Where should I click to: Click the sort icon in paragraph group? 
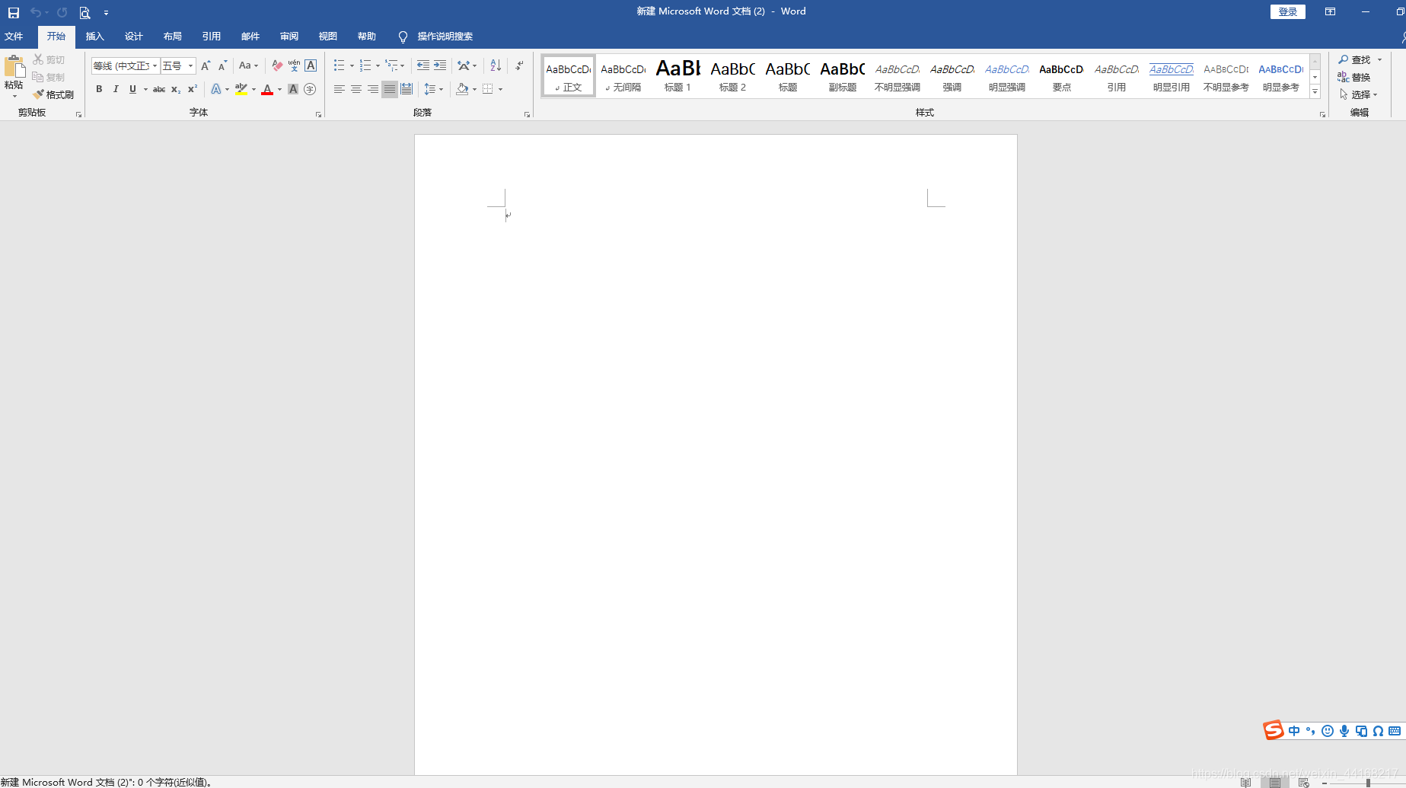(x=494, y=65)
